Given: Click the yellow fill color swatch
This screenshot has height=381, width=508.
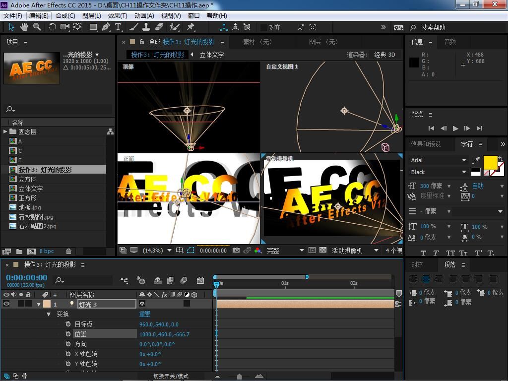Looking at the screenshot, I should click(491, 163).
